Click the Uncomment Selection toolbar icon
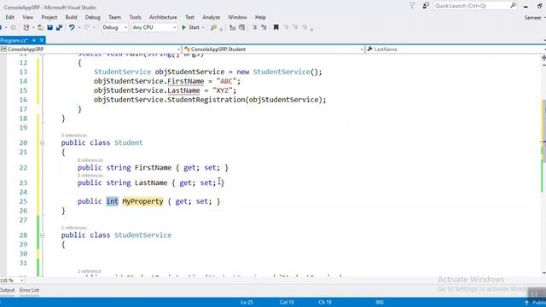Screen dimensions: 546x307 coord(264,27)
